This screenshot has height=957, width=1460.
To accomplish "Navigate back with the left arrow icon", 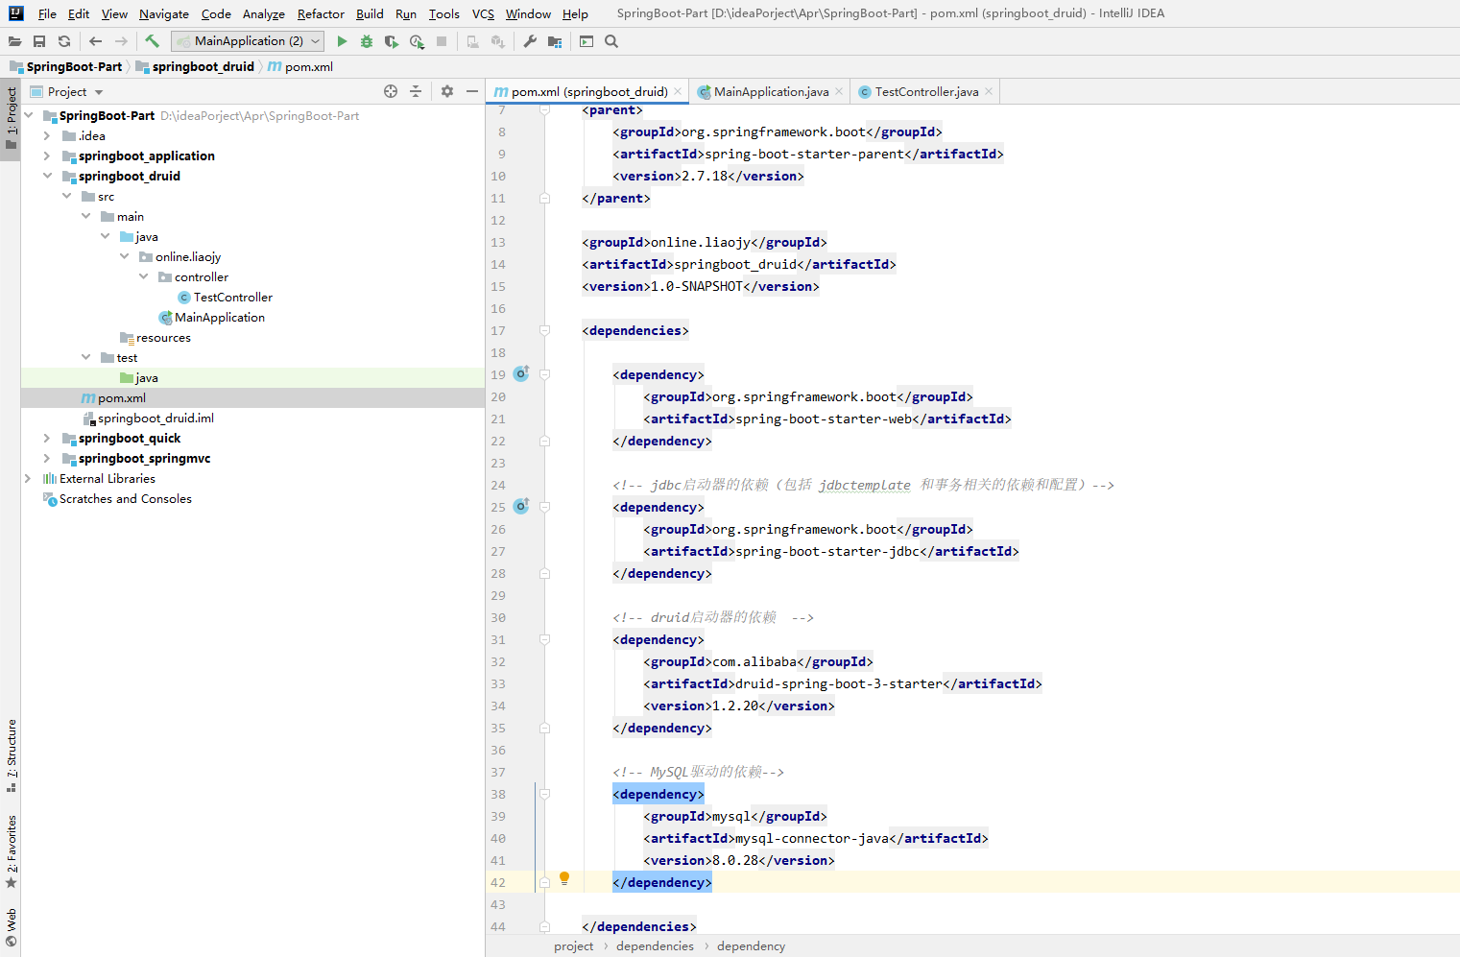I will point(95,41).
